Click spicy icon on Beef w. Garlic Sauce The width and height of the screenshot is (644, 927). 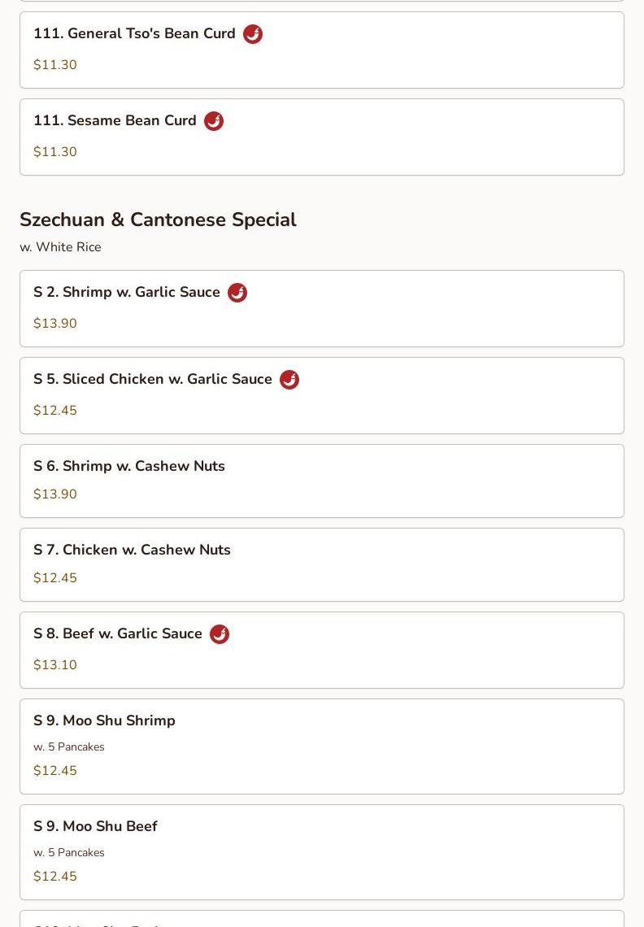[x=220, y=633]
